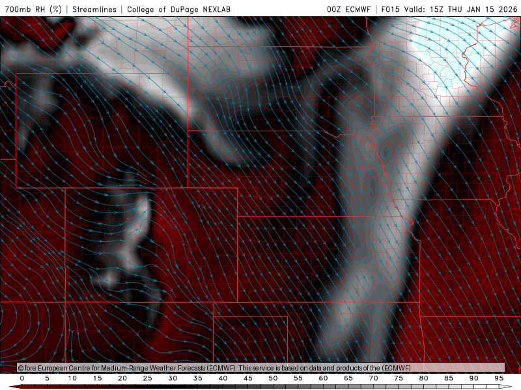Click the "55" value on color scale
The height and width of the screenshot is (390, 521).
click(298, 378)
